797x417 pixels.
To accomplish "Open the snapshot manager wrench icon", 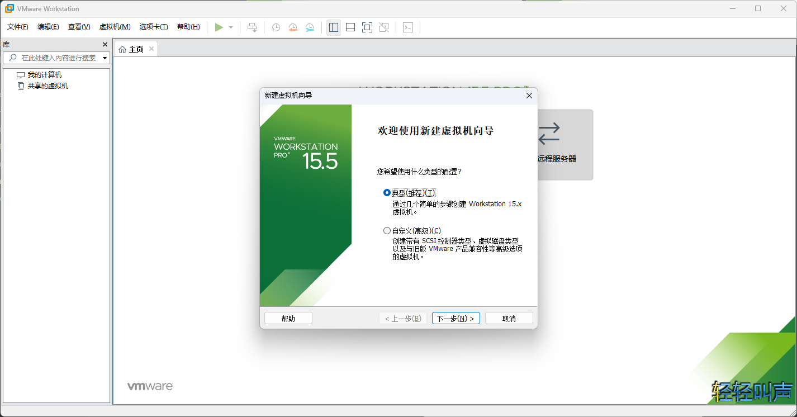I will tap(310, 27).
